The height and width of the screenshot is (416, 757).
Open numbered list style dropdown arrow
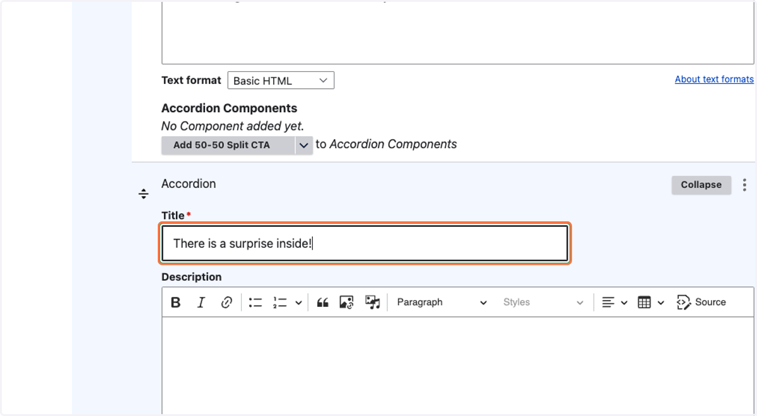(298, 303)
